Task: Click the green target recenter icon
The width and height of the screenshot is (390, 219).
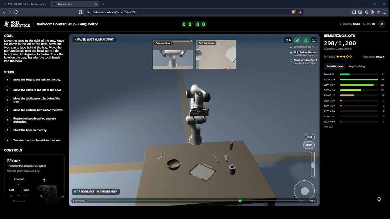Action: (x=297, y=40)
